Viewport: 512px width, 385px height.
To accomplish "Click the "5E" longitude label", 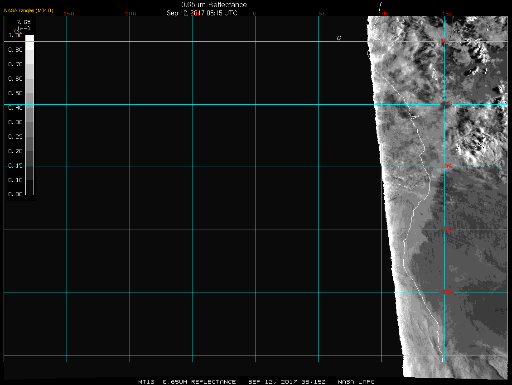I will [322, 14].
